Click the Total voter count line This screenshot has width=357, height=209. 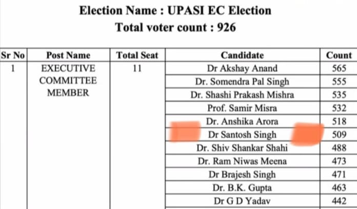tap(175, 27)
